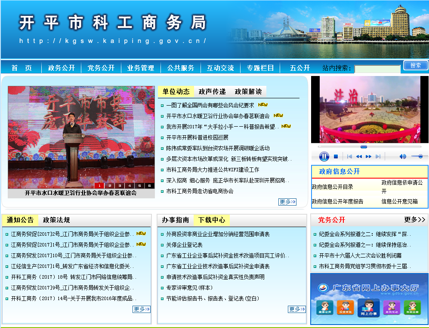429x328 pixels.
Task: Open the slideshow photo of the speech
Action: (81, 137)
